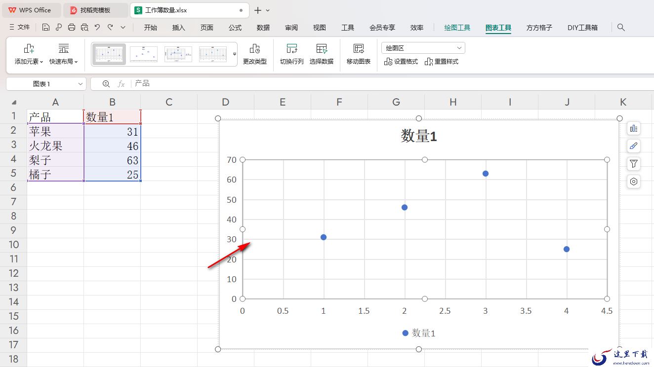Open the 开始 (Home) ribbon tab
This screenshot has height=367, width=654.
tap(150, 28)
